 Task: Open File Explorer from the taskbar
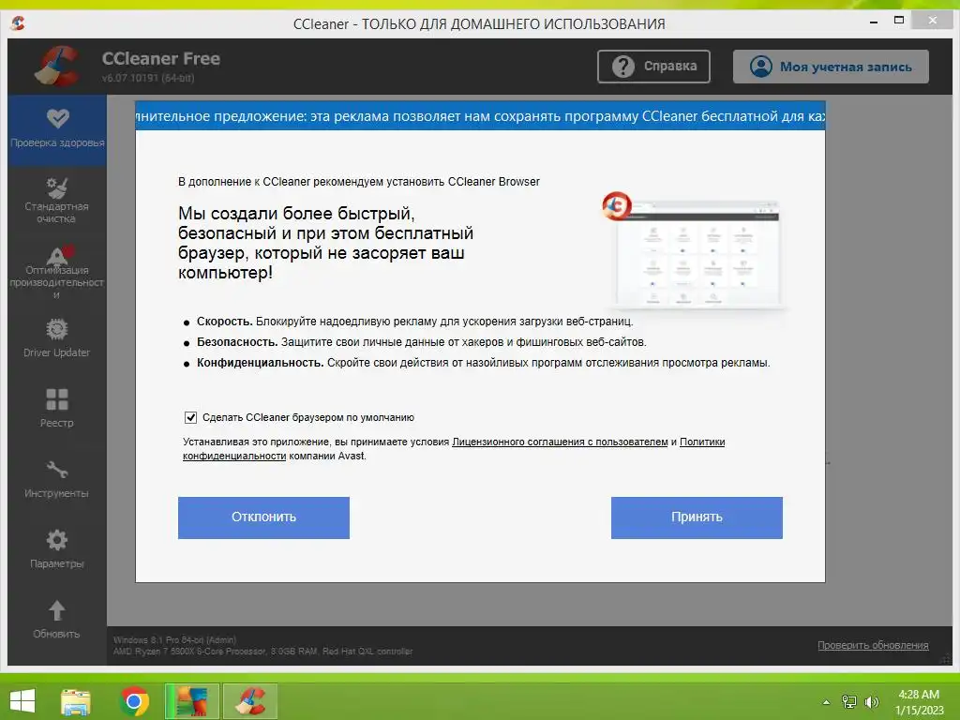[x=76, y=701]
